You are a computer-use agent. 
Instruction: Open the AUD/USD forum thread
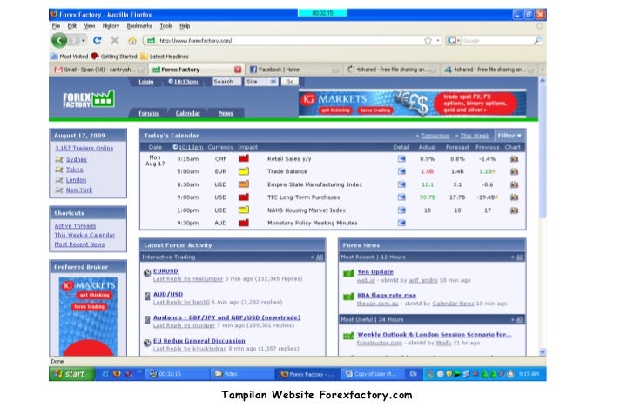coord(168,295)
